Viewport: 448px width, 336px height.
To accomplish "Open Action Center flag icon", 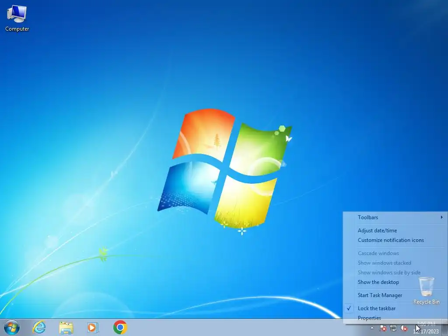I will point(382,328).
